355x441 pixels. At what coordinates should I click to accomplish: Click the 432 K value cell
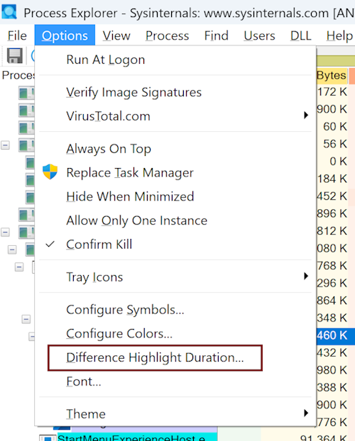332,352
